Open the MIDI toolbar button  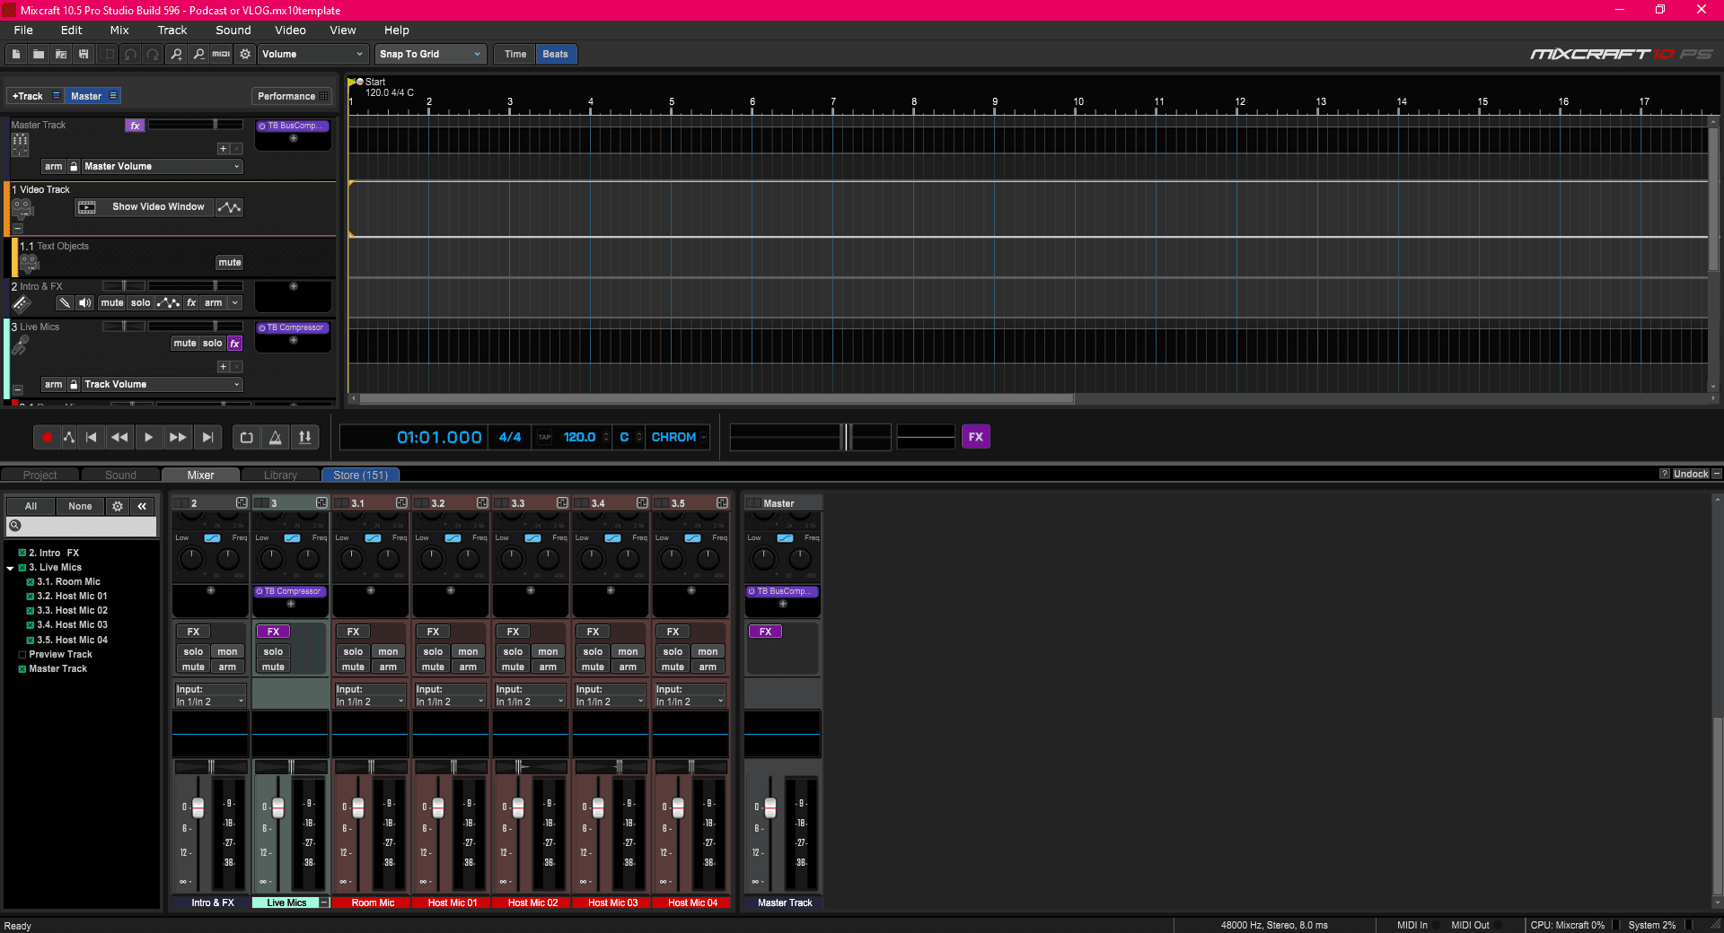(221, 55)
